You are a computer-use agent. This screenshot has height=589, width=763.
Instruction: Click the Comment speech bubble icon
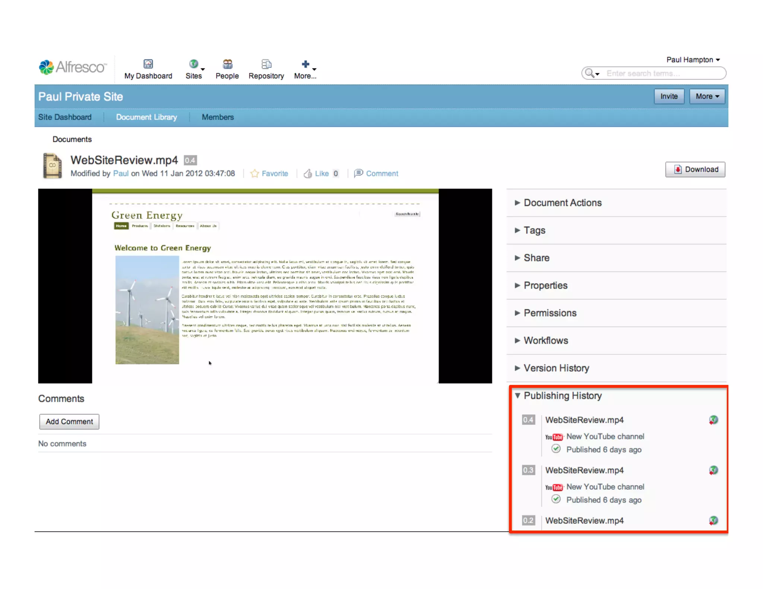pos(358,173)
